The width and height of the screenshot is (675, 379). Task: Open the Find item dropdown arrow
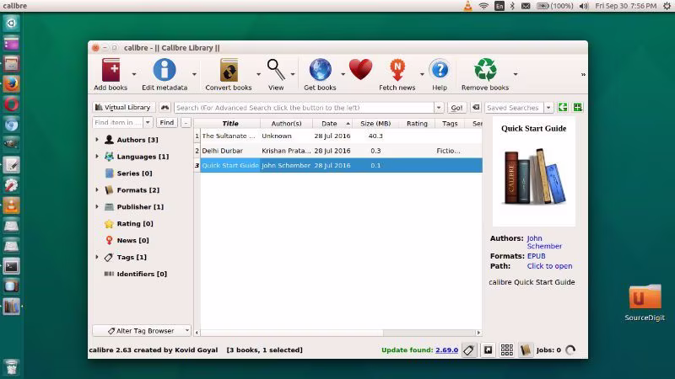(x=148, y=122)
